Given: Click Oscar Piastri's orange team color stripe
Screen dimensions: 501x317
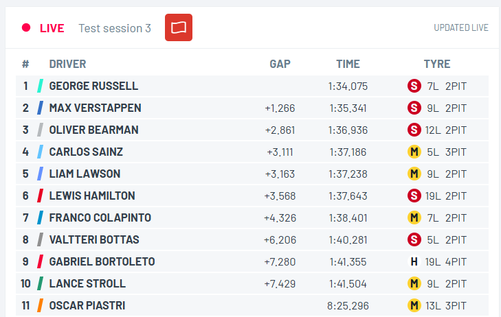Looking at the screenshot, I should (41, 306).
